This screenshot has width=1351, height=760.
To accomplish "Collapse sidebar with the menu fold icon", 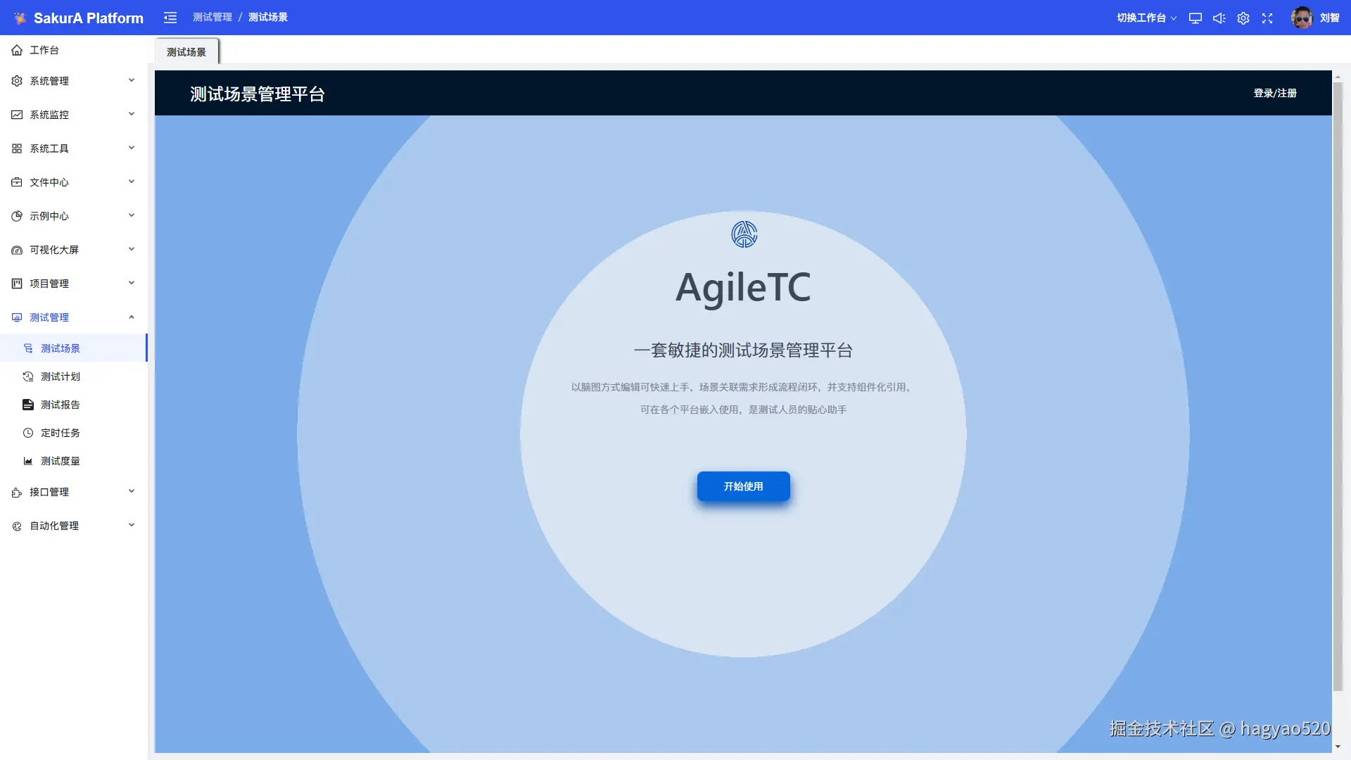I will [170, 18].
